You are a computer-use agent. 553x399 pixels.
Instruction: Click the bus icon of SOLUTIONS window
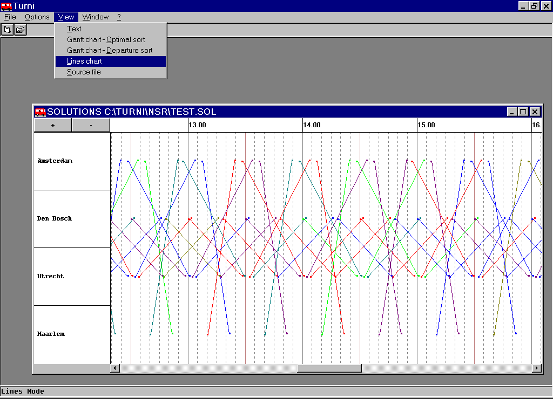pyautogui.click(x=41, y=112)
